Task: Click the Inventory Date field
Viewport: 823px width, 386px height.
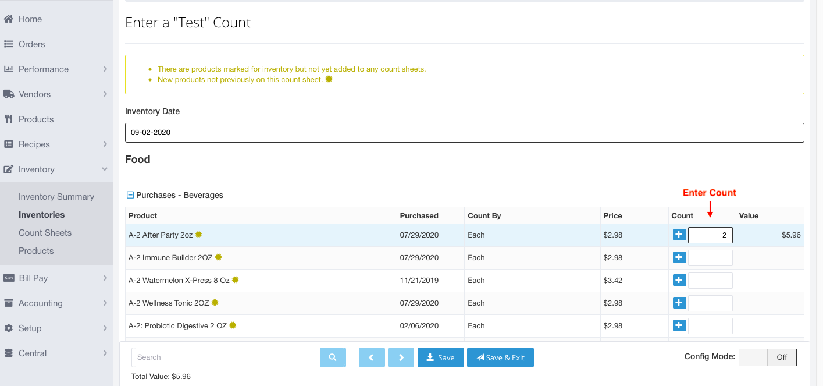Action: (464, 133)
